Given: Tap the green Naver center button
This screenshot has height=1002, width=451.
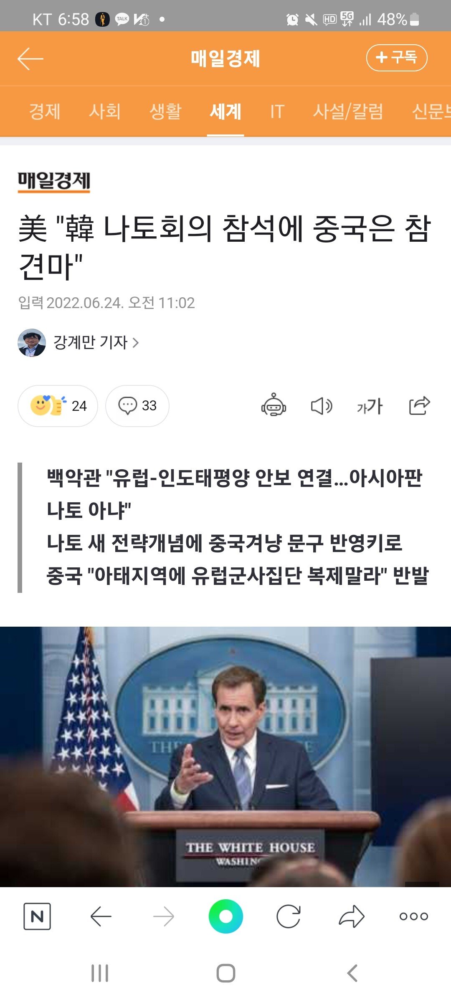Looking at the screenshot, I should 225,916.
